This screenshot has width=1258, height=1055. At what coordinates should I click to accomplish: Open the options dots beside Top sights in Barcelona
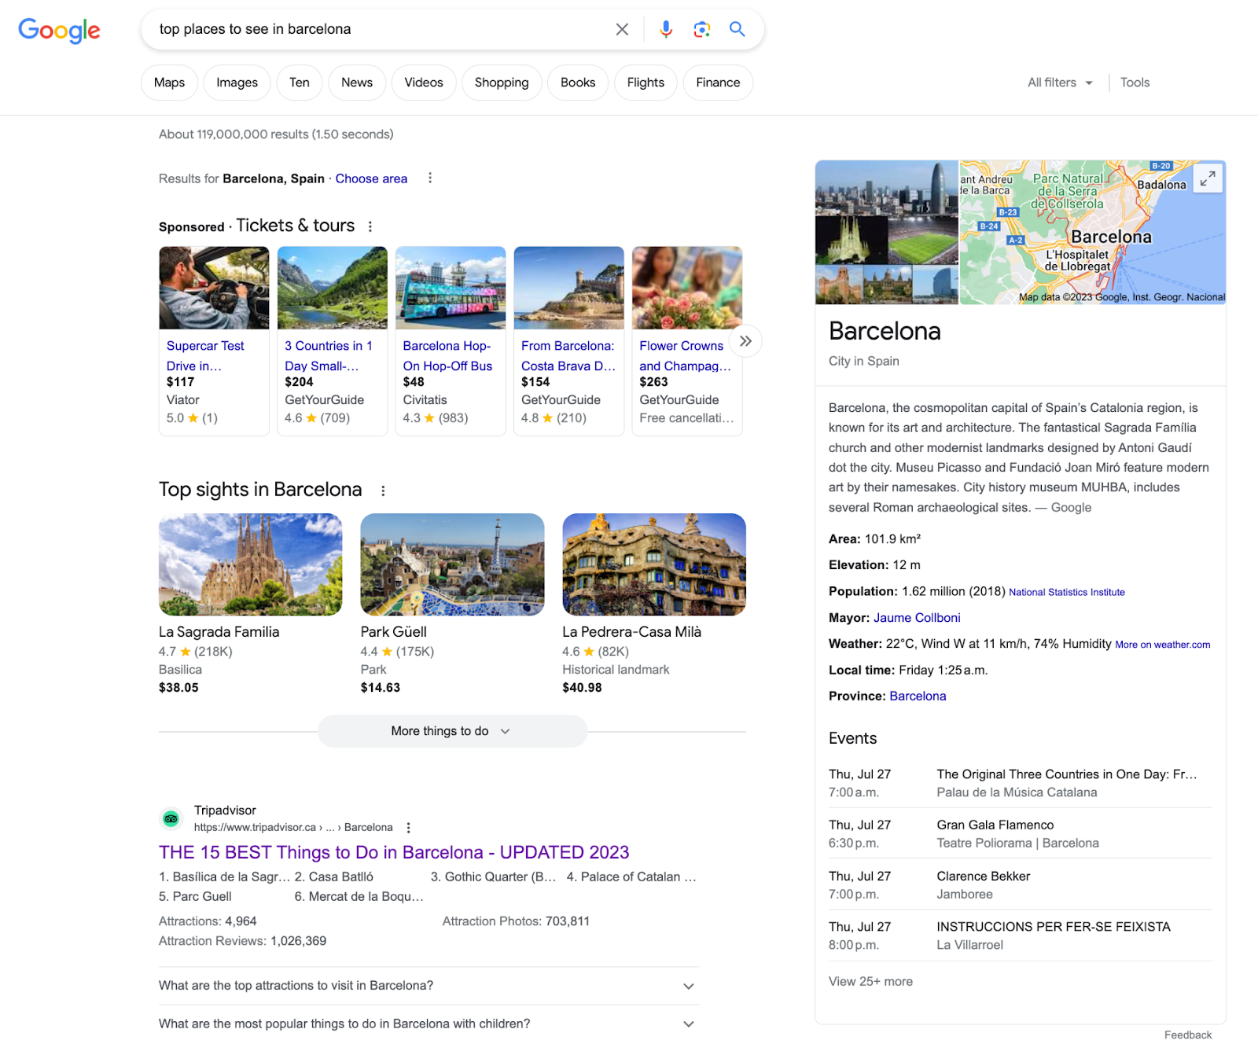point(383,491)
